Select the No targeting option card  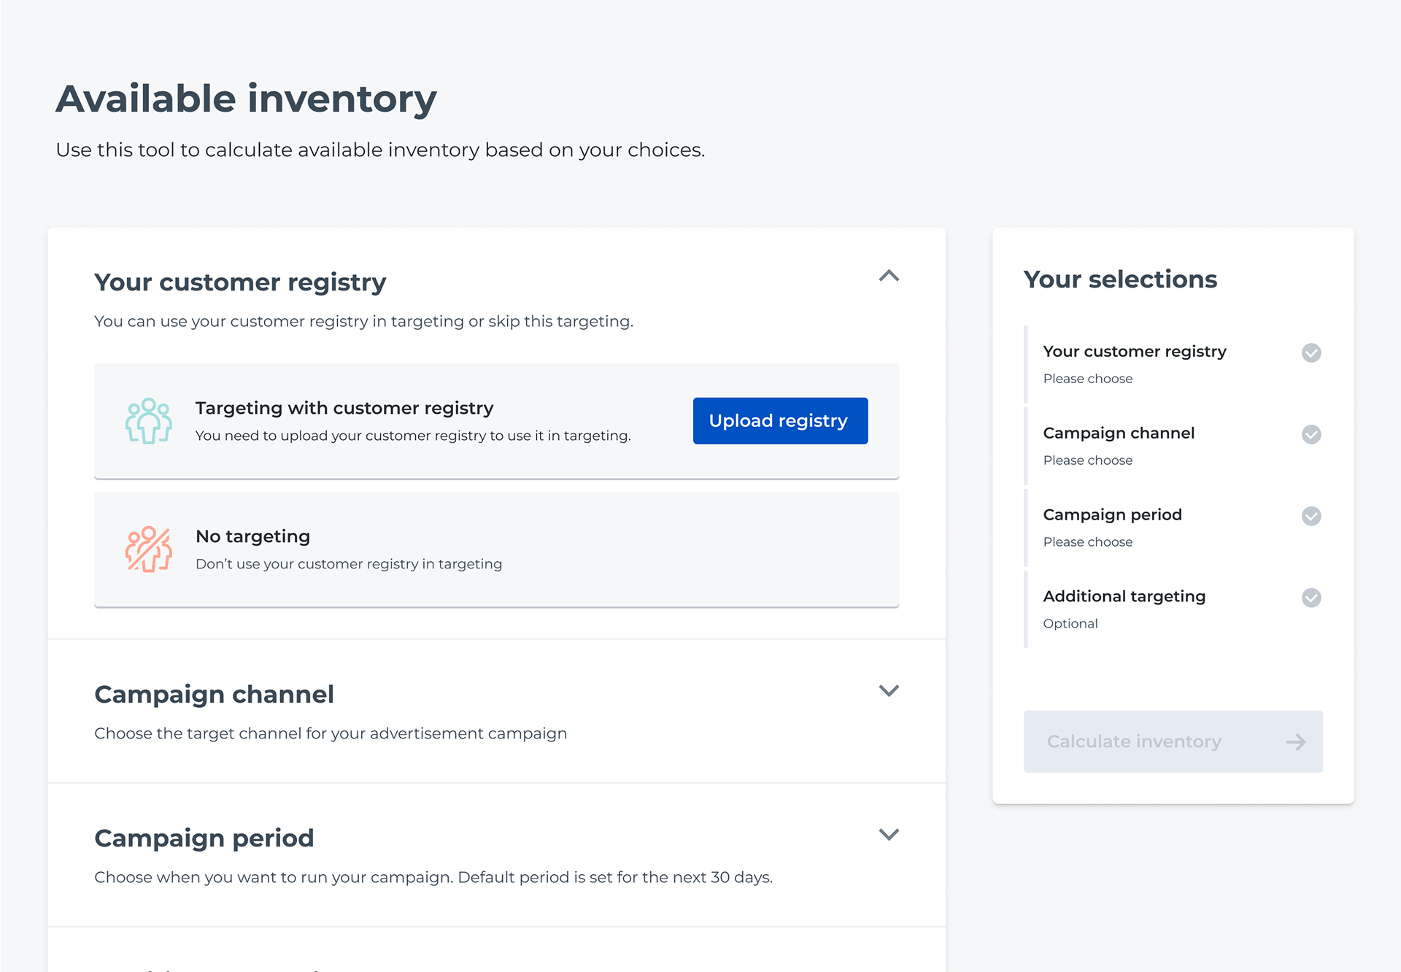(x=496, y=549)
